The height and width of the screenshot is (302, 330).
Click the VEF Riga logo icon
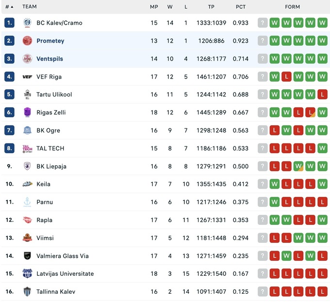click(27, 77)
